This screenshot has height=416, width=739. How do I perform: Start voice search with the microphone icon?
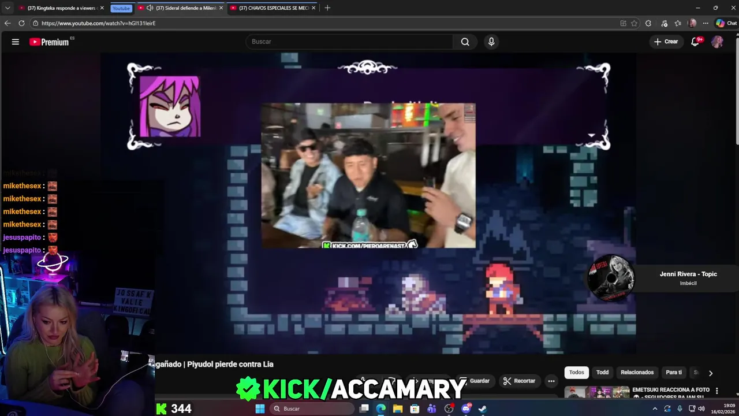point(491,42)
